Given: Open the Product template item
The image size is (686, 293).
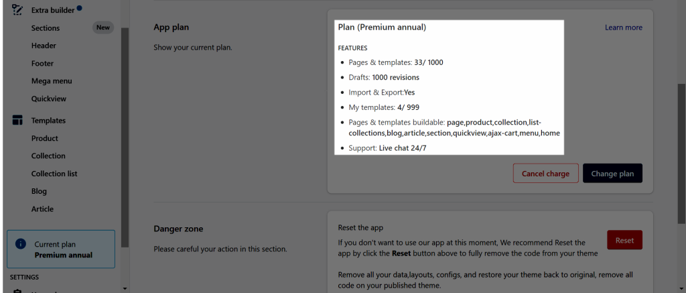Looking at the screenshot, I should 45,138.
